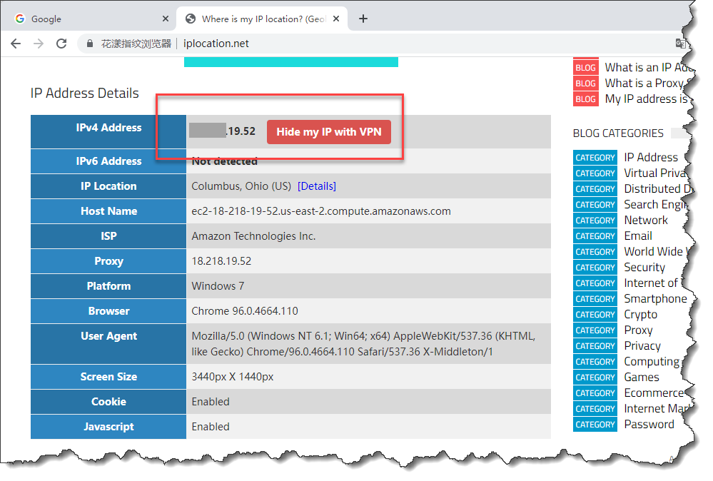The height and width of the screenshot is (481, 713).
Task: Close the Google tab
Action: pyautogui.click(x=166, y=19)
